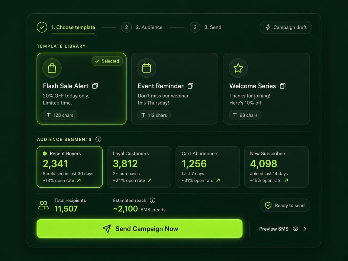Copy the Welcome Series template

[x=283, y=86]
